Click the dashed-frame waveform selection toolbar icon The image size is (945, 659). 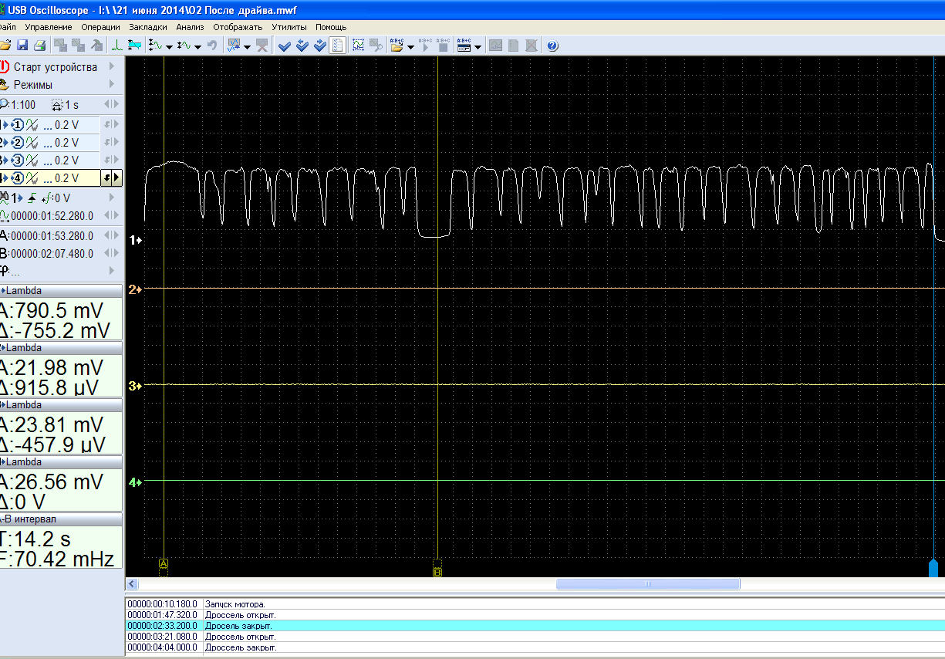pos(359,46)
